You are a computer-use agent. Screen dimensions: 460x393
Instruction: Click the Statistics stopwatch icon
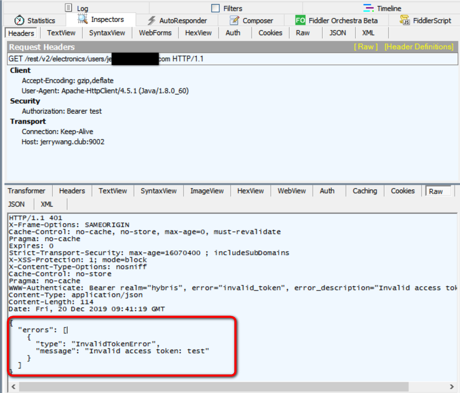[20, 20]
